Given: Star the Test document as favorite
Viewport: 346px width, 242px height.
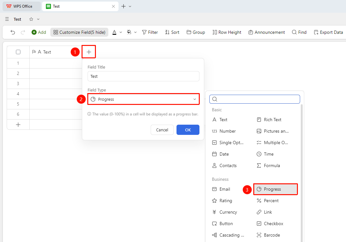Looking at the screenshot, I should coord(31,19).
